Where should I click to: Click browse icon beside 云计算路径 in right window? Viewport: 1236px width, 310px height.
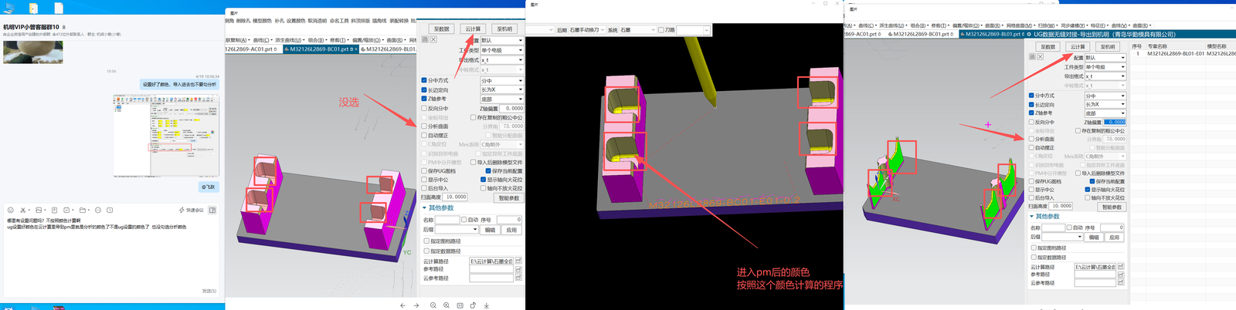(1120, 267)
